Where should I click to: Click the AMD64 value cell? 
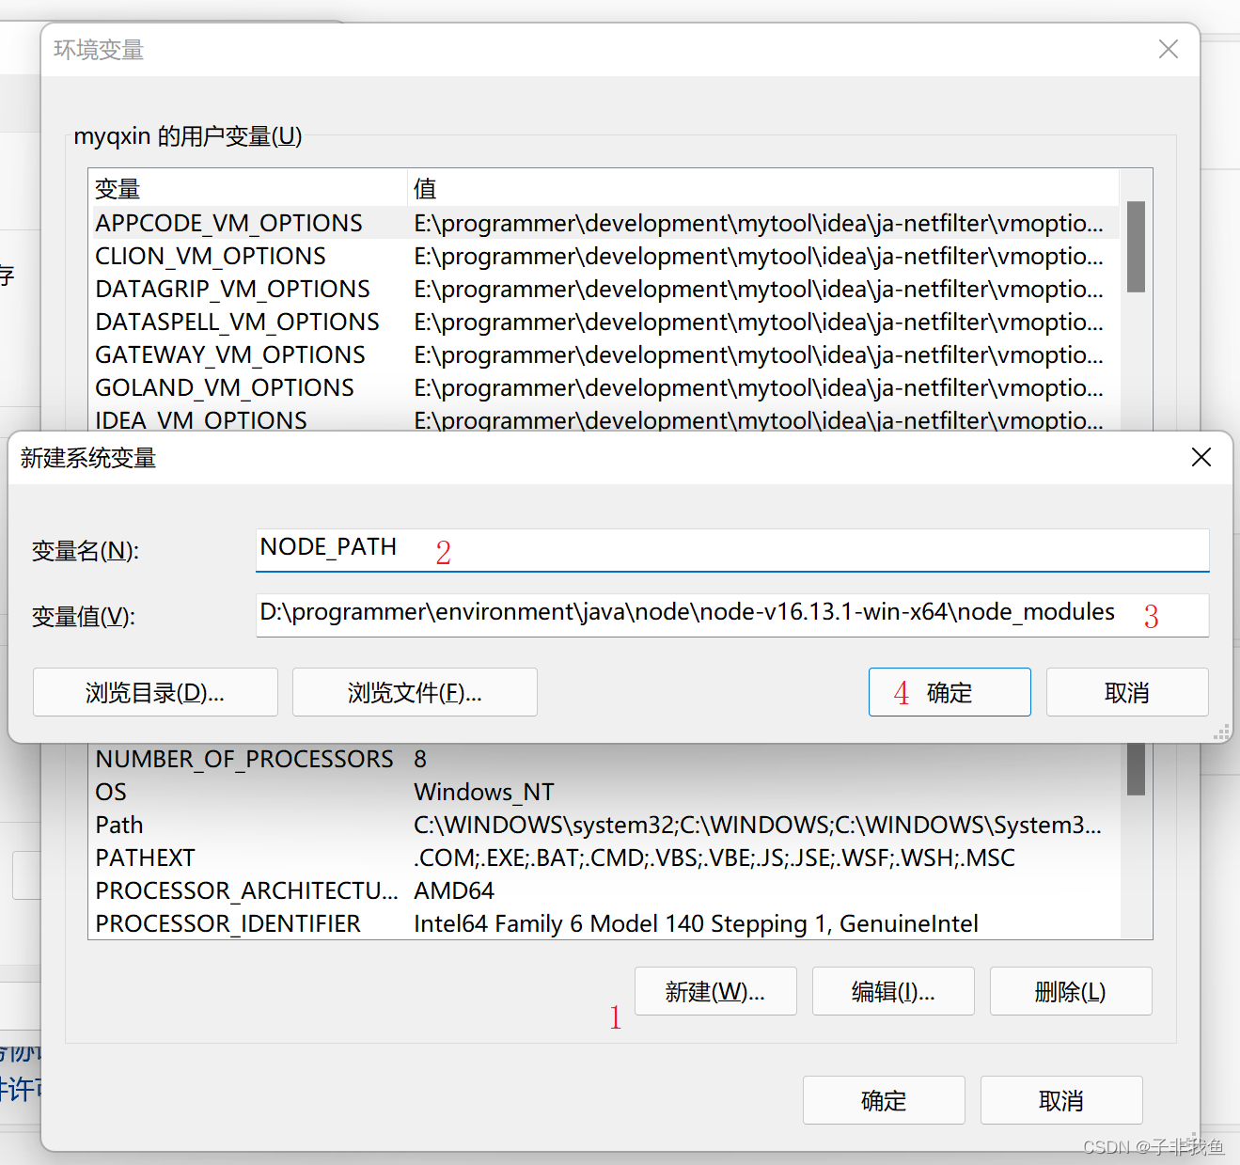pyautogui.click(x=454, y=890)
